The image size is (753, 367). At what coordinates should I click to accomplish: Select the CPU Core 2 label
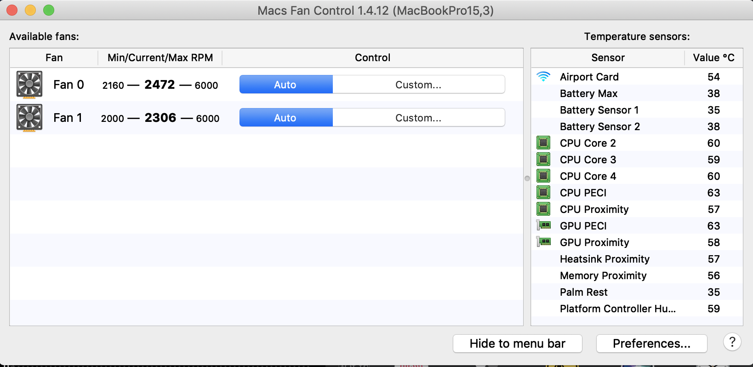(588, 143)
